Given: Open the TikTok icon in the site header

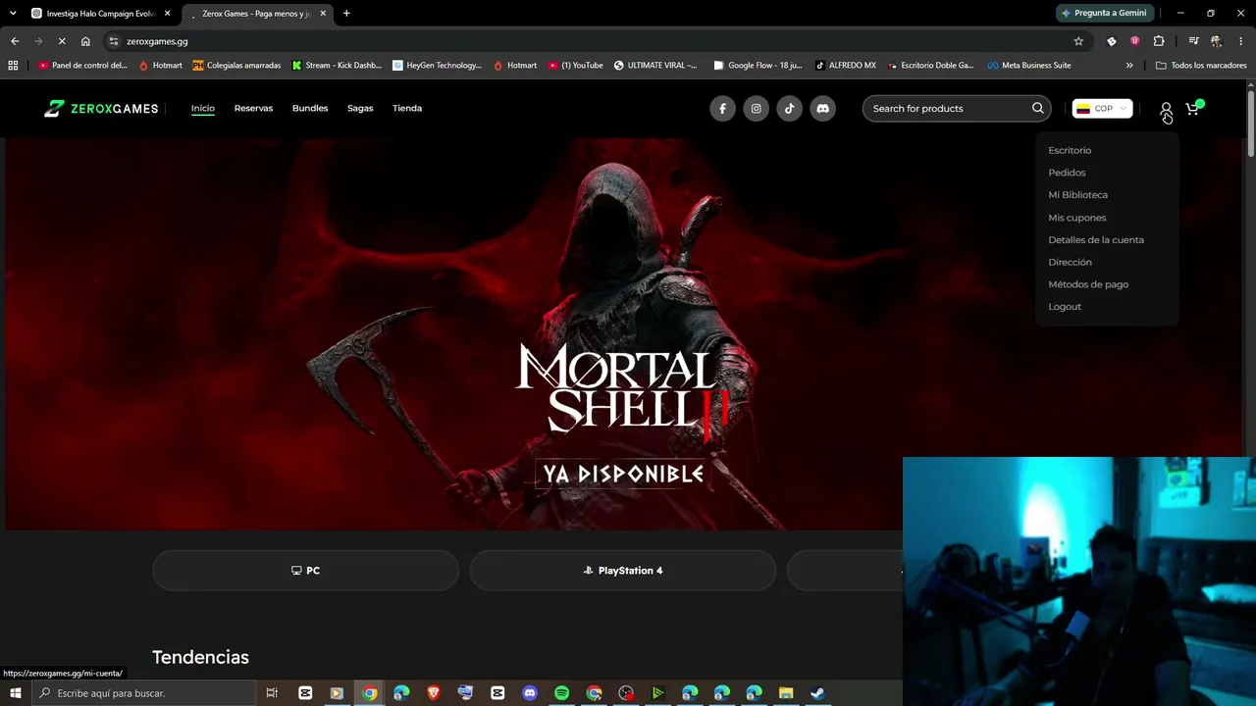Looking at the screenshot, I should 789,109.
